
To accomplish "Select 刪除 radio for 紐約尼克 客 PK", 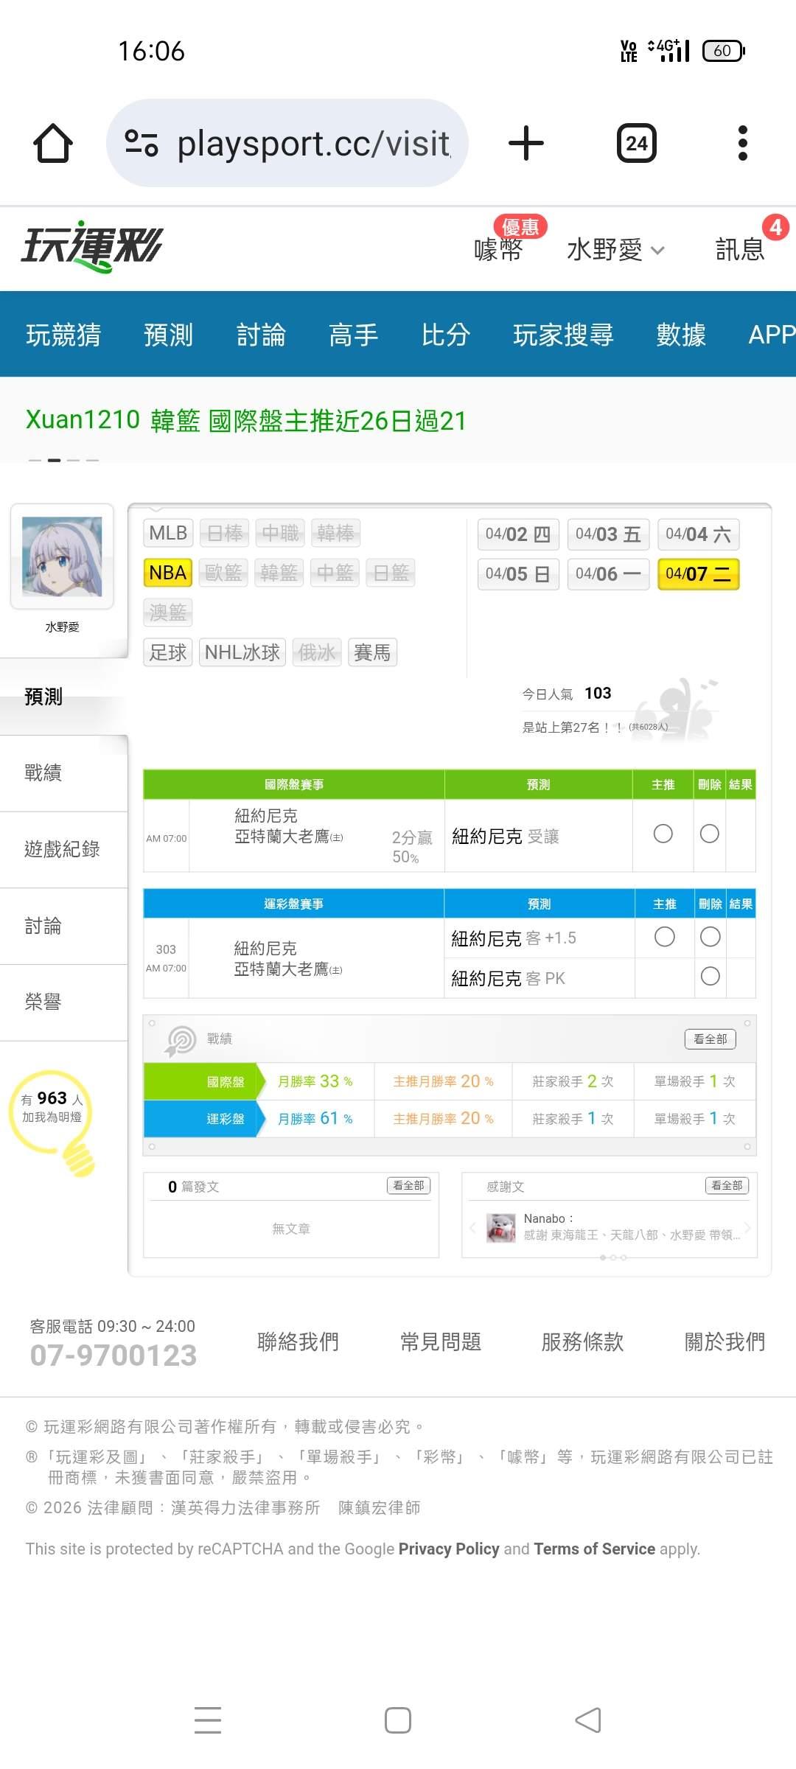I will click(711, 977).
